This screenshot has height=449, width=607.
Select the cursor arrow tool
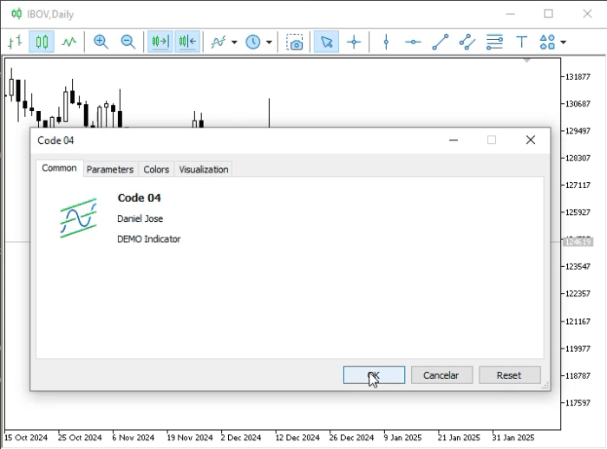[326, 42]
